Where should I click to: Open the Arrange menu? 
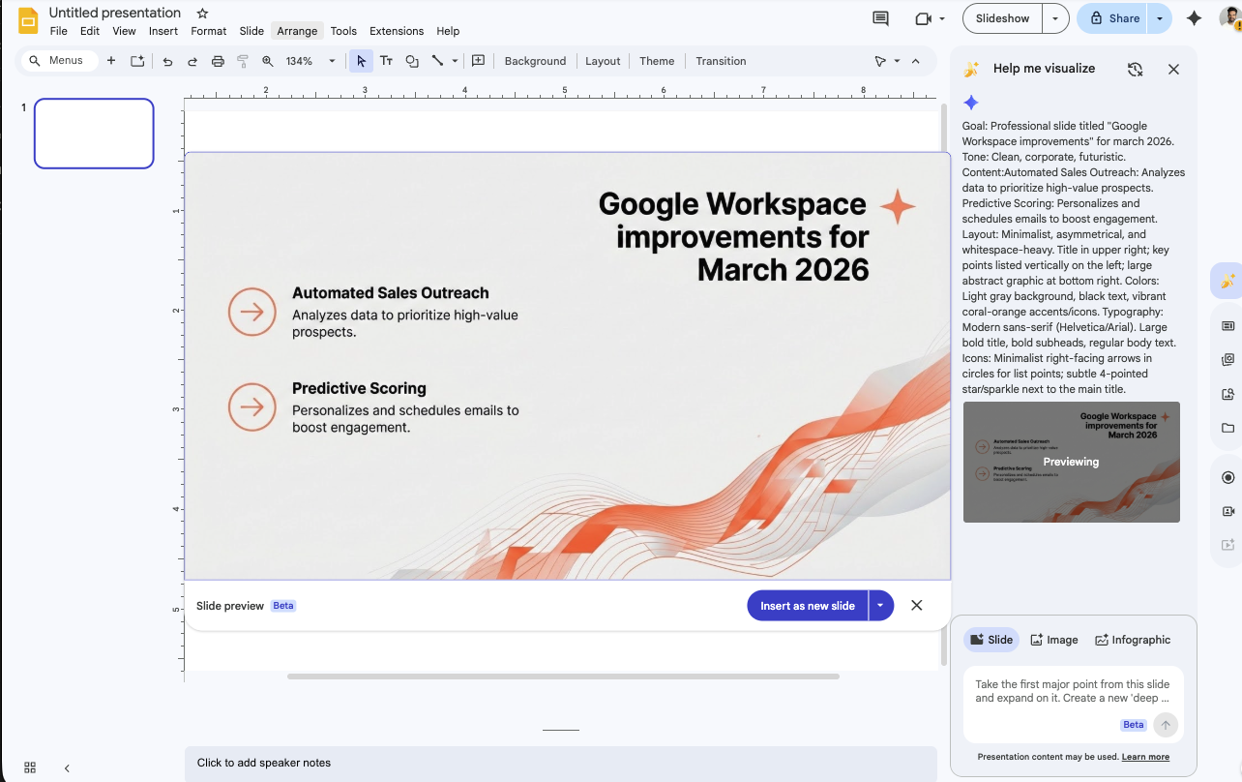(297, 31)
